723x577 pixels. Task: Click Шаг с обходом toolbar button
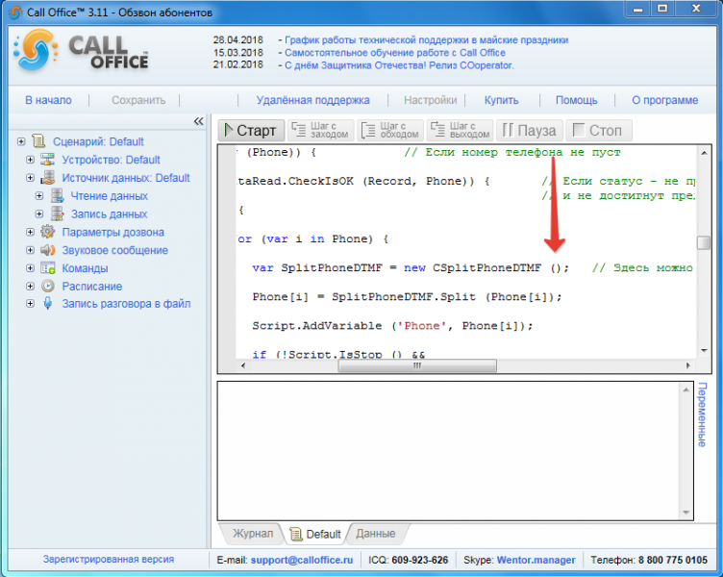390,131
